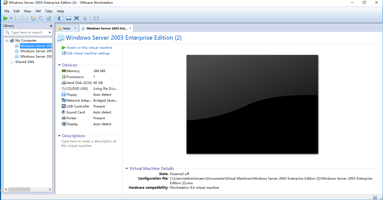The height and width of the screenshot is (200, 383).
Task: Open the VM menu
Action: [38, 11]
